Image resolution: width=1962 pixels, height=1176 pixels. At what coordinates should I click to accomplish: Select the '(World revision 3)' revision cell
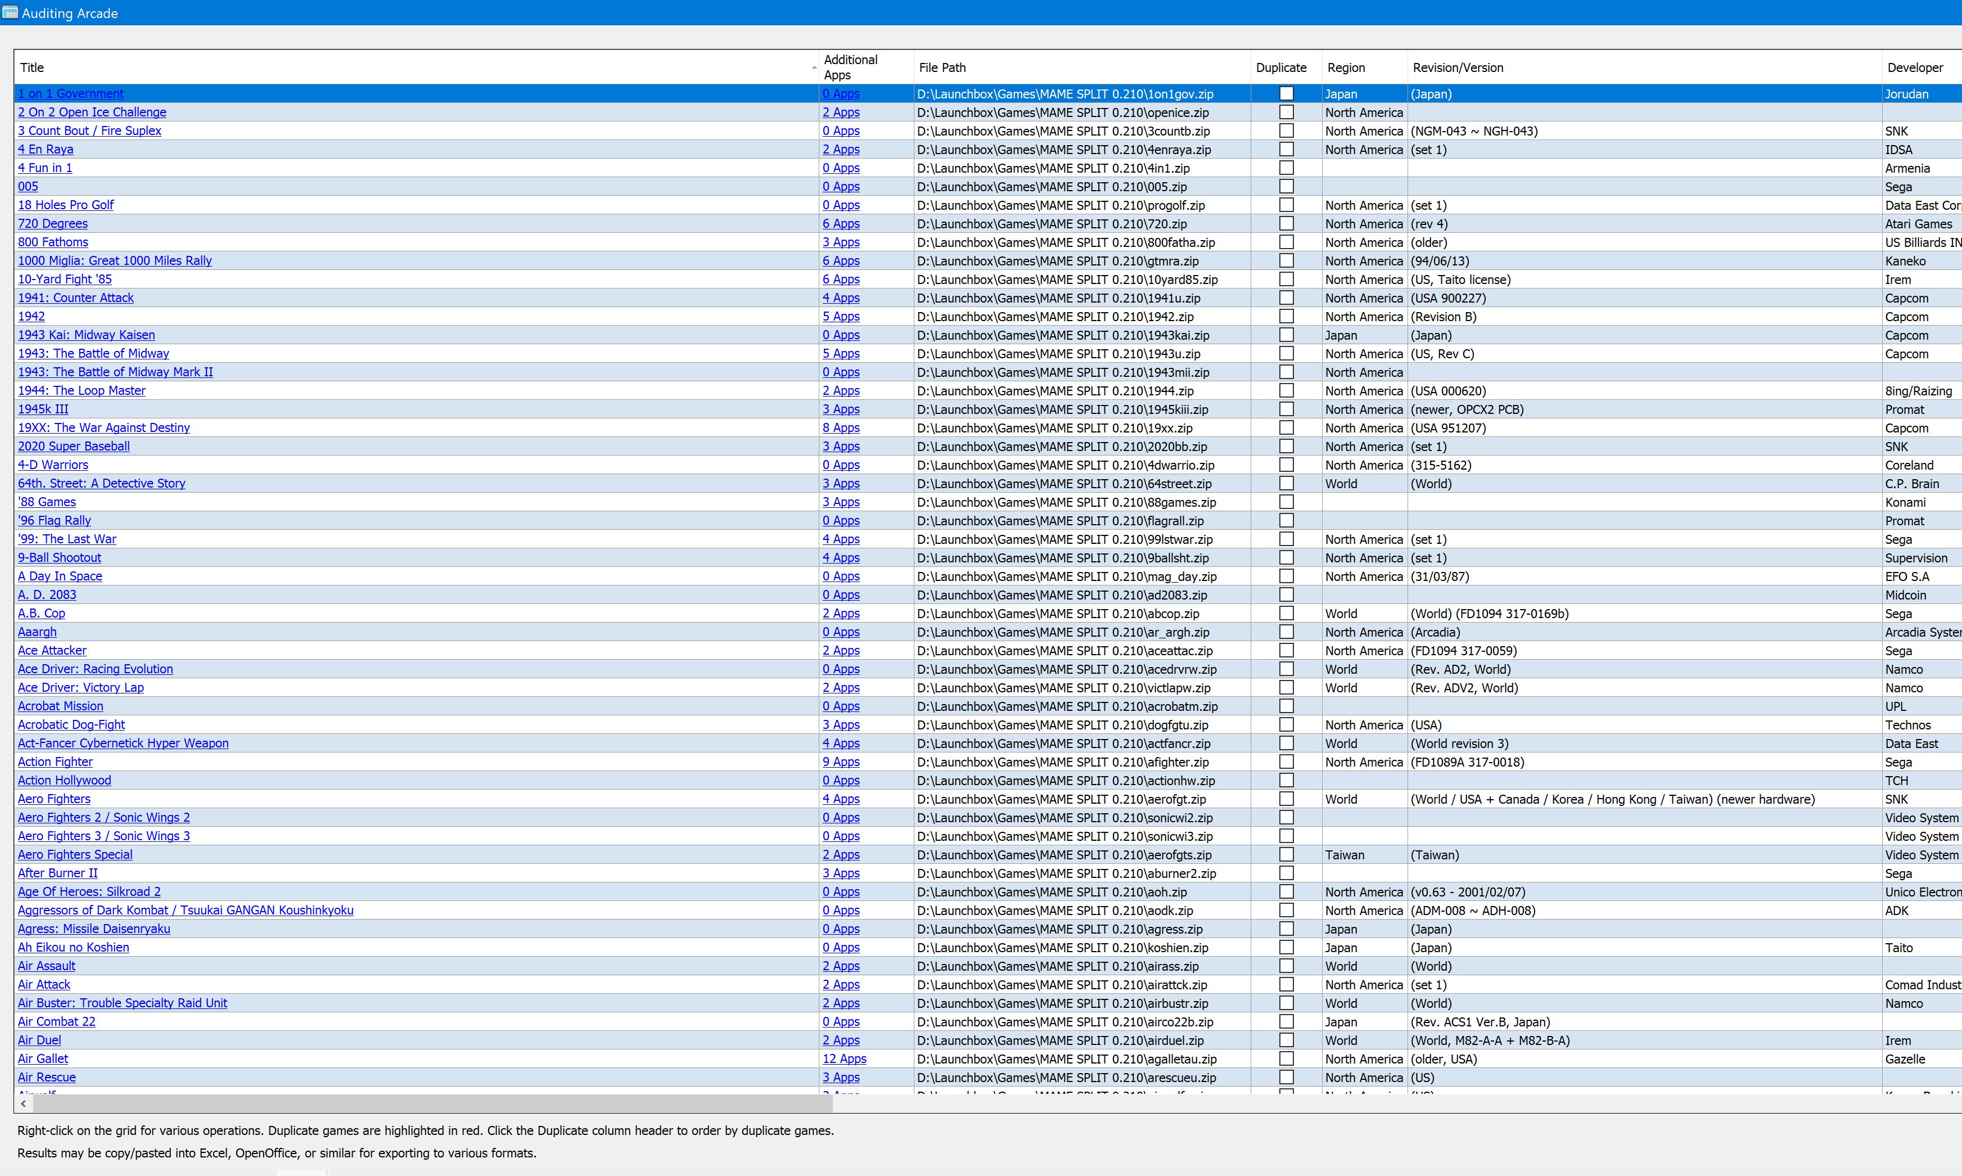coord(1644,744)
